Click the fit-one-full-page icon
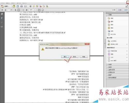This screenshot has width=129, height=103. coord(43,10)
